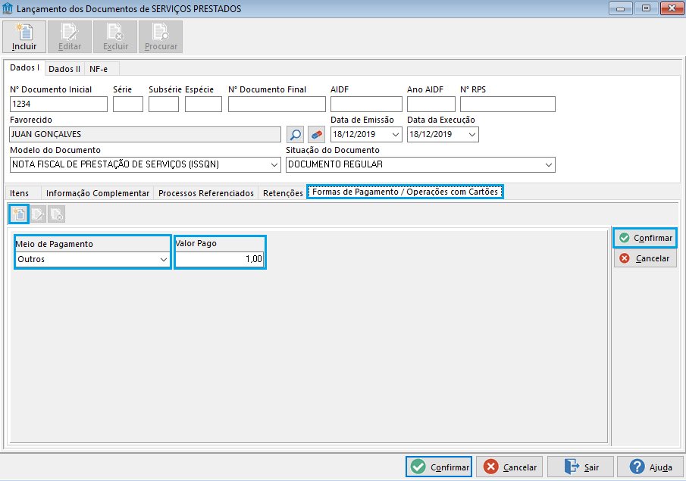This screenshot has width=686, height=481.
Task: Click the Espécie input field
Action: 203,104
